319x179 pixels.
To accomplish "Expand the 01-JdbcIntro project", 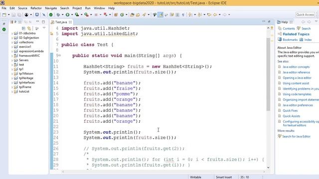I will tap(12, 33).
